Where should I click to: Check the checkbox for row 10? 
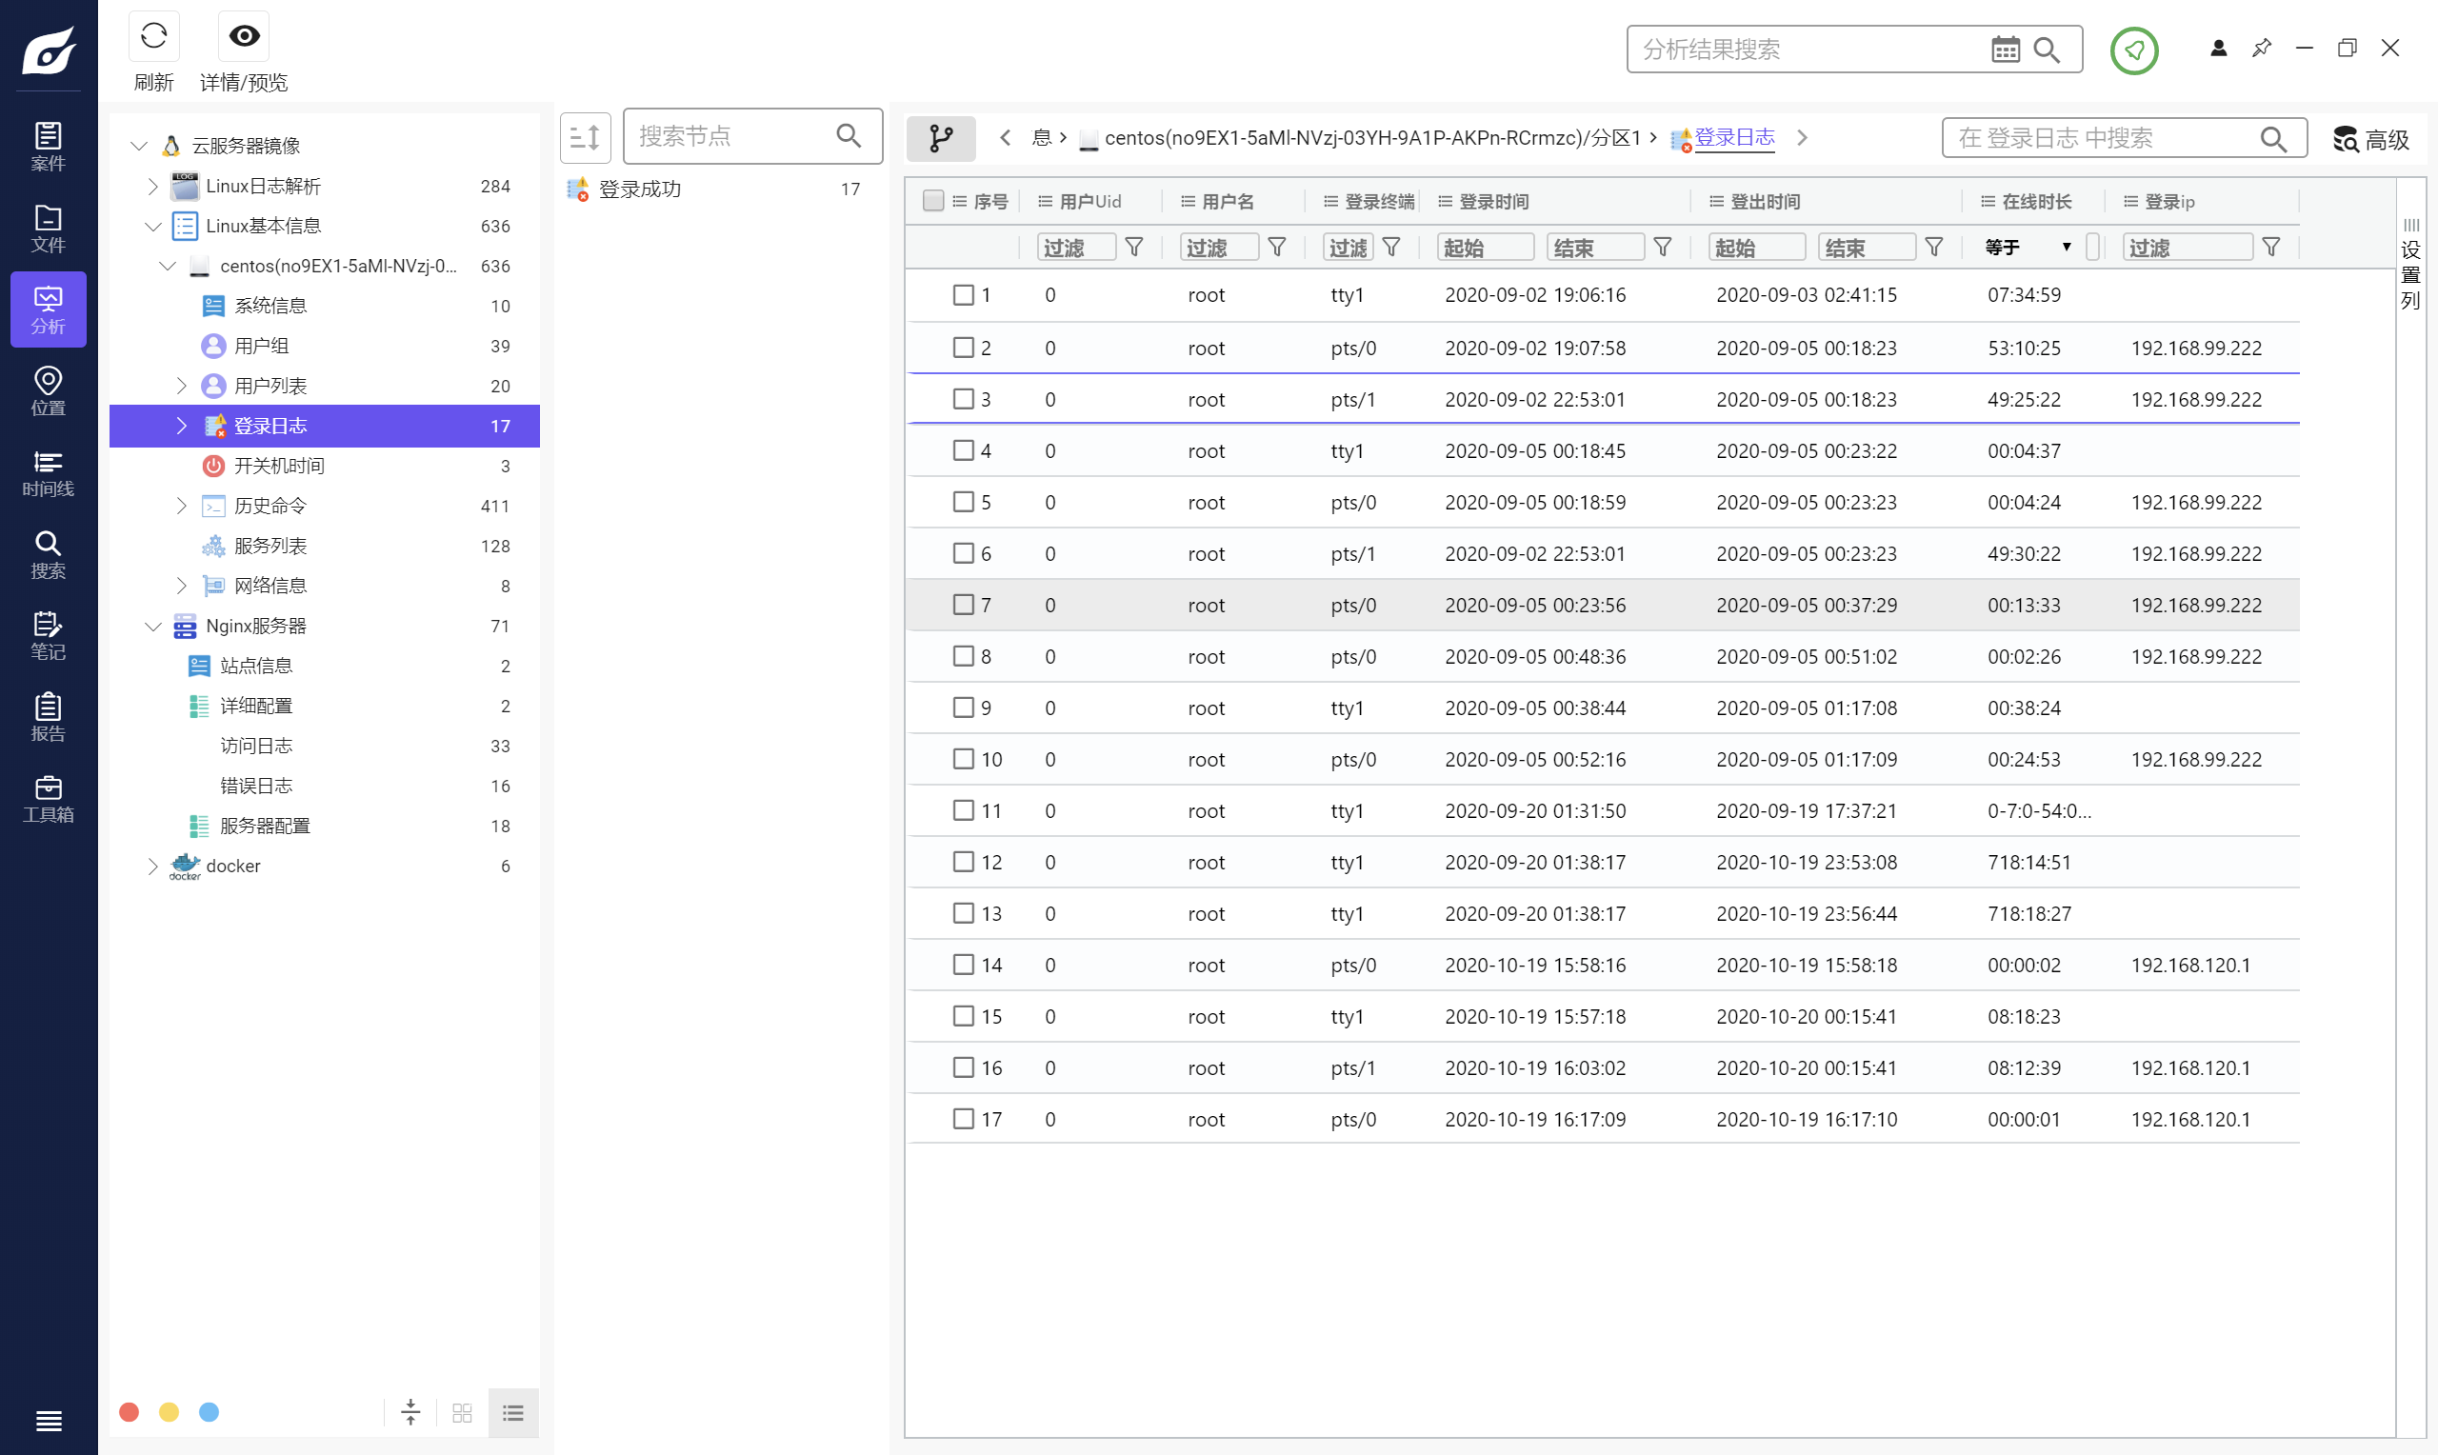pos(964,758)
